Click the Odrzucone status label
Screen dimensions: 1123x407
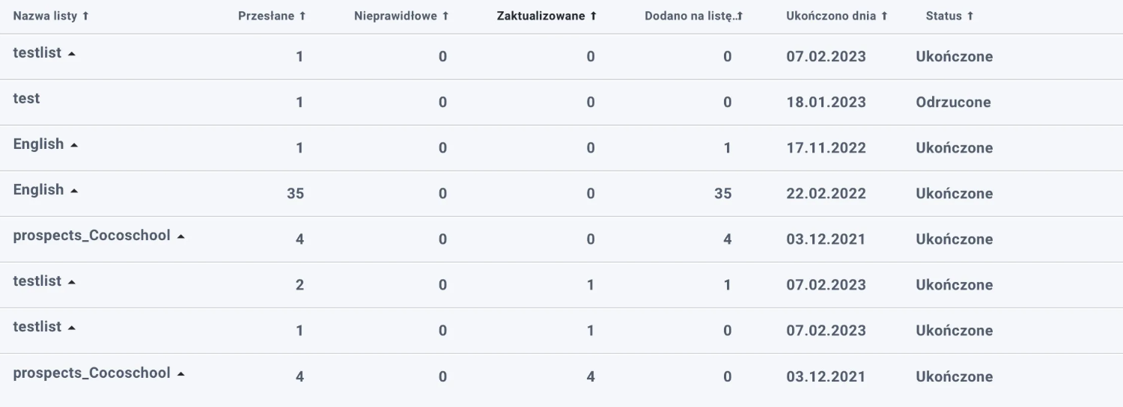(x=953, y=102)
